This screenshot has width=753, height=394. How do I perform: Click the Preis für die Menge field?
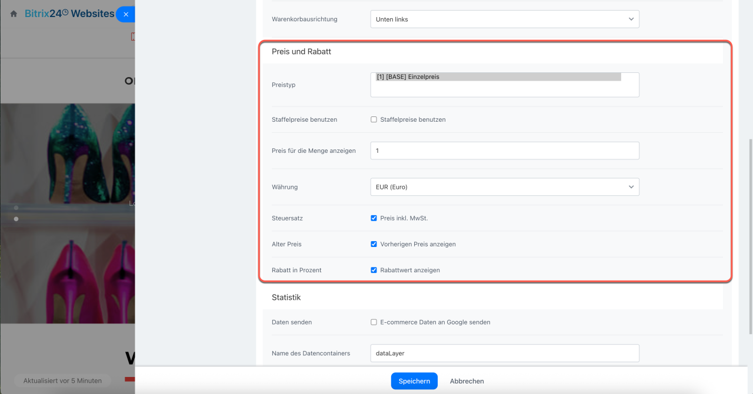click(504, 151)
